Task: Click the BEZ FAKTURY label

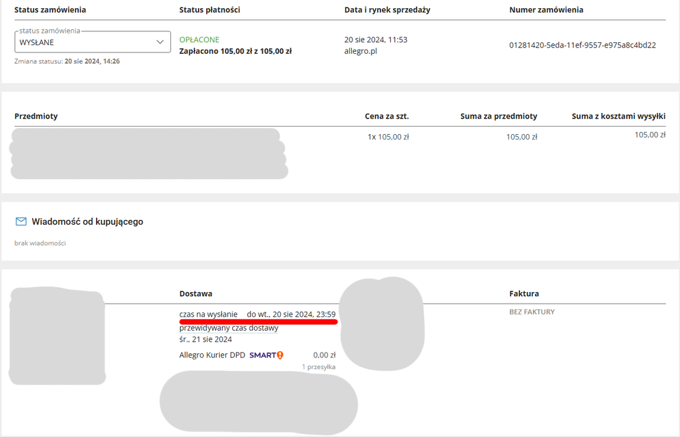Action: pos(532,312)
